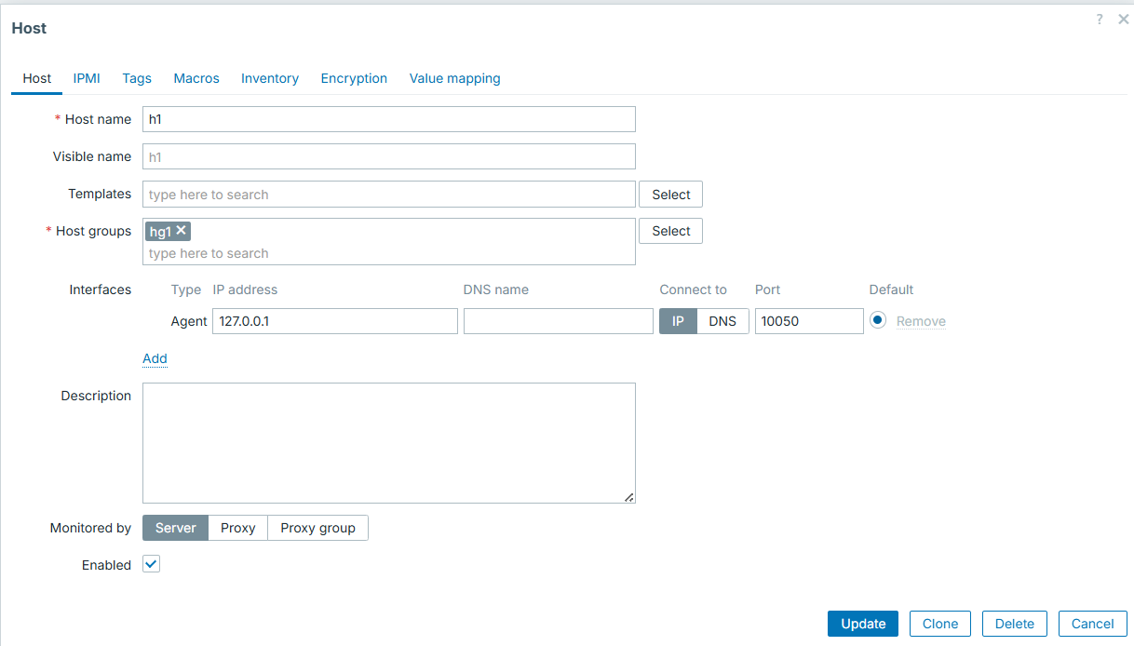Image resolution: width=1134 pixels, height=646 pixels.
Task: Switch to the Macros tab
Action: (196, 78)
